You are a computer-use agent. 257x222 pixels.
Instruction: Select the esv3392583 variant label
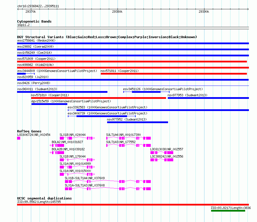pos(107,107)
